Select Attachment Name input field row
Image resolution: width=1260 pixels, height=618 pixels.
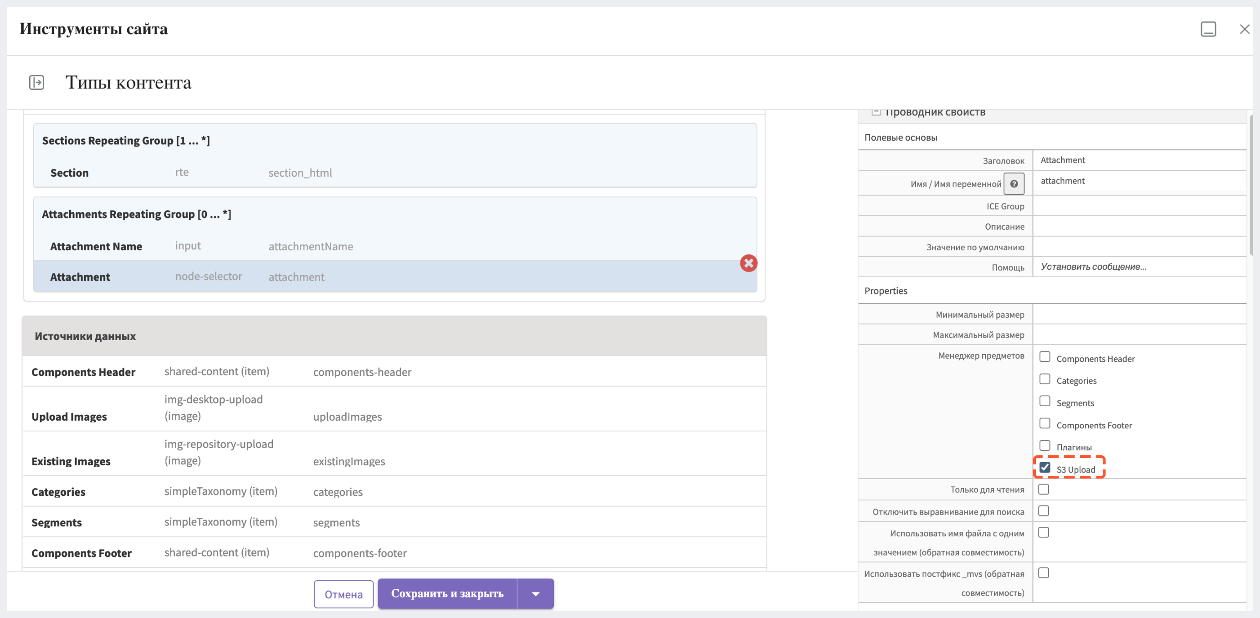point(395,246)
